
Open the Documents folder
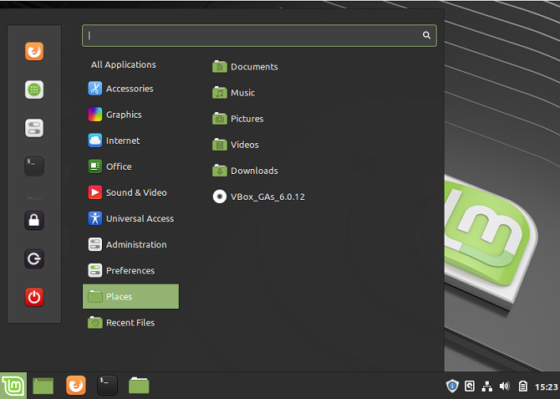pos(245,67)
